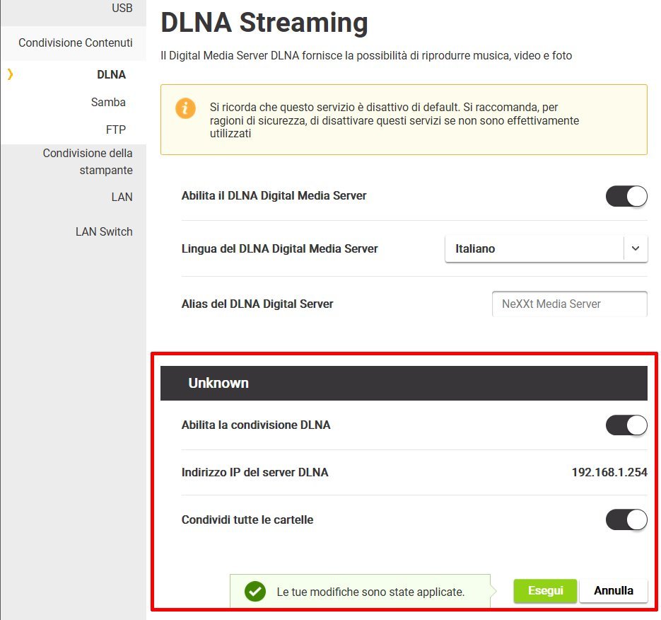The height and width of the screenshot is (620, 661).
Task: Click the DLNA Streaming page title
Action: (x=264, y=23)
